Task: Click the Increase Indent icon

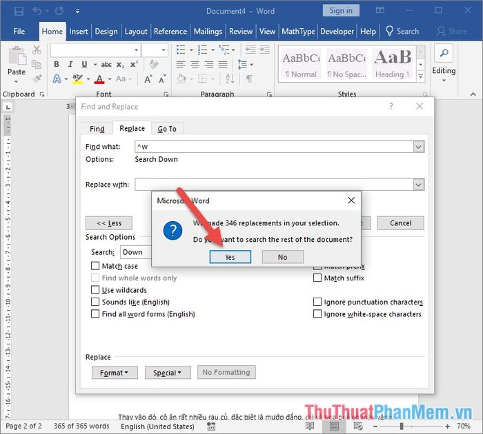Action: pos(264,50)
